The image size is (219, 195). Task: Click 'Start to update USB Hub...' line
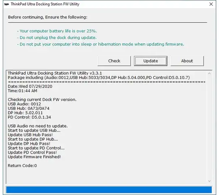[34, 131]
